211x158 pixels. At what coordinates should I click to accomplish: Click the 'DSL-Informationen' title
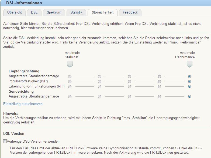tap(24, 3)
